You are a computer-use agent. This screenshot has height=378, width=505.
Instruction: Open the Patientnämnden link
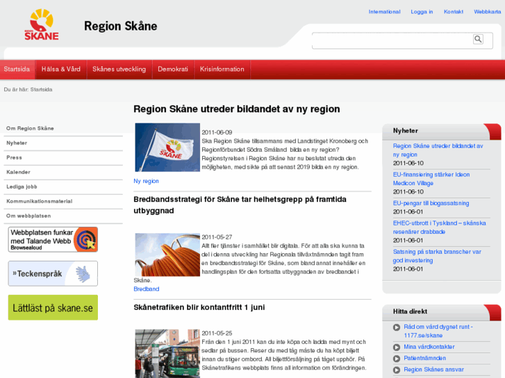pos(425,358)
